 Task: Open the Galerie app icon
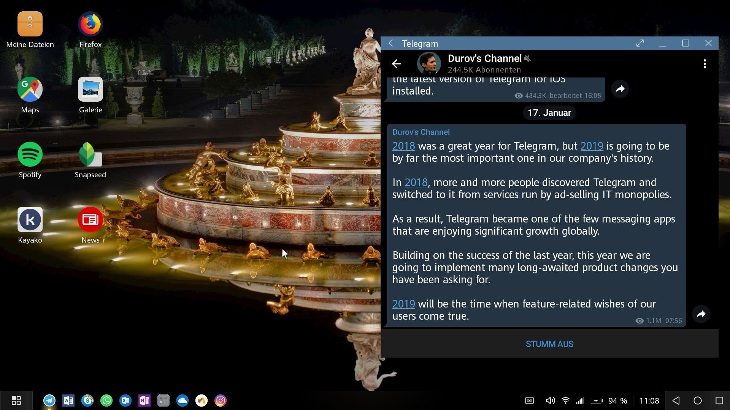[x=90, y=89]
